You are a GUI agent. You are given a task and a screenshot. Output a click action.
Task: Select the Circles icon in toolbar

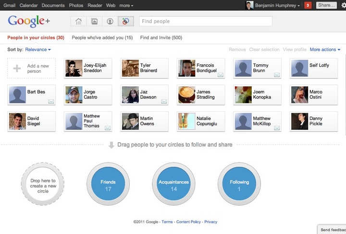pyautogui.click(x=126, y=22)
